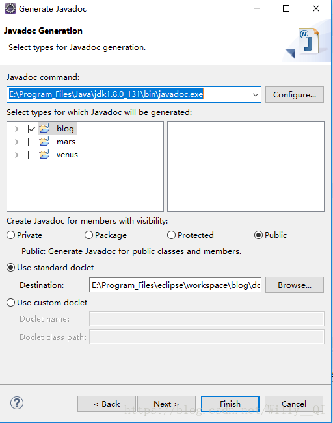Choose Use standard doclet option
Screen dimensions: 333x423
[x=10, y=268]
